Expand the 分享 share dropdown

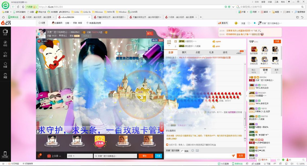click(x=68, y=23)
